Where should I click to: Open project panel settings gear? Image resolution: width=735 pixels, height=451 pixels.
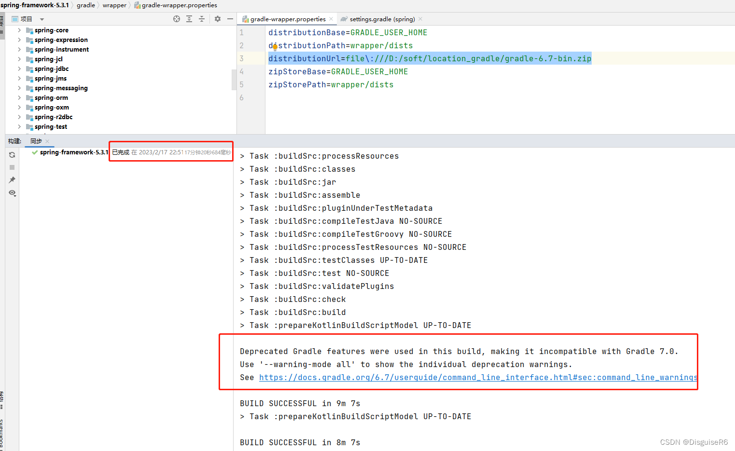[218, 19]
